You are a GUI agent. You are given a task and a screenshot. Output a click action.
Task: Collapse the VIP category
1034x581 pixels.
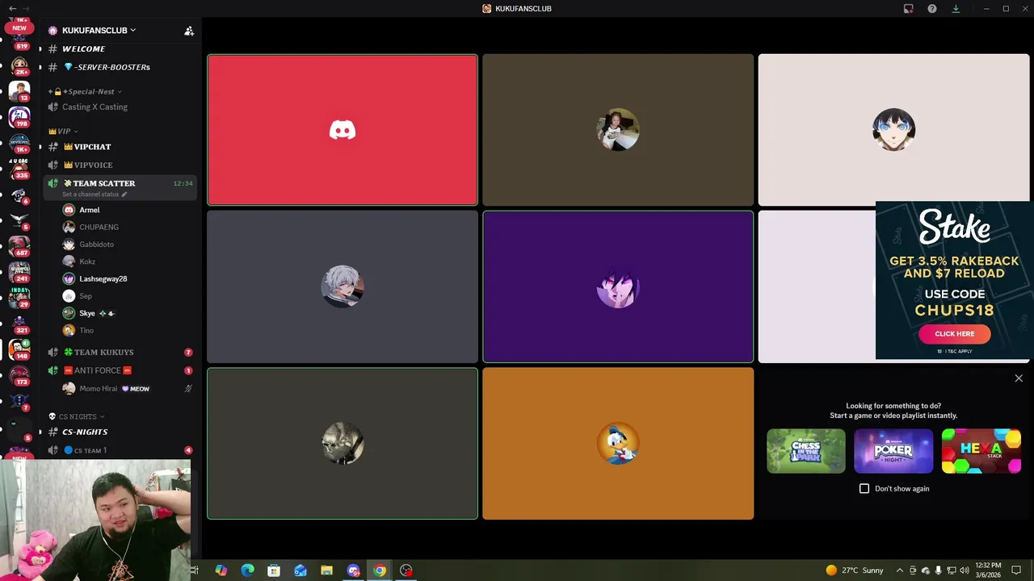(63, 131)
